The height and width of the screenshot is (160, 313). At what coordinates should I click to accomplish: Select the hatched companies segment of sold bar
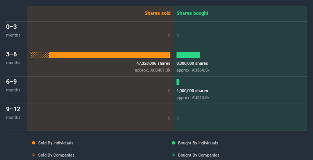pos(40,55)
